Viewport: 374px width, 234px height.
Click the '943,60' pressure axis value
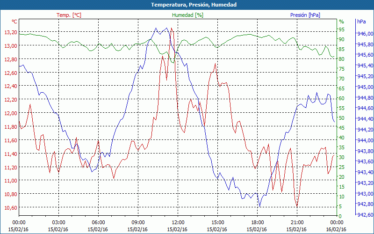click(x=365, y=161)
